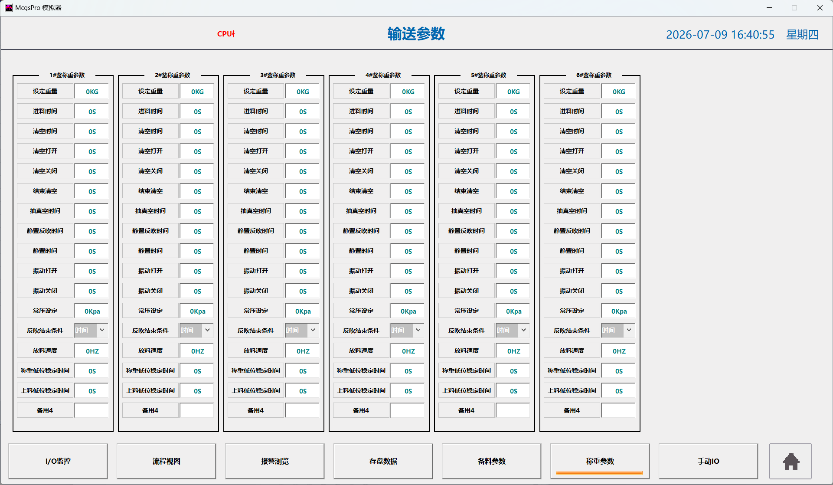Edit 4#釜 振动打开 value field

point(408,271)
